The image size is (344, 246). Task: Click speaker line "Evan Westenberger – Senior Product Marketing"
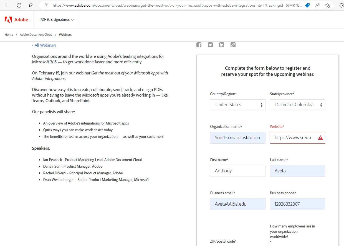point(96,180)
